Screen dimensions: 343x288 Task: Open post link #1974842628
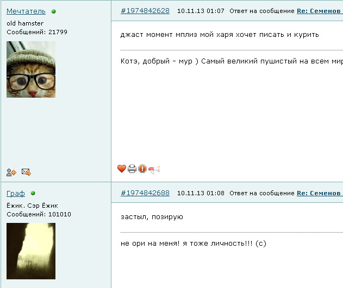[145, 11]
